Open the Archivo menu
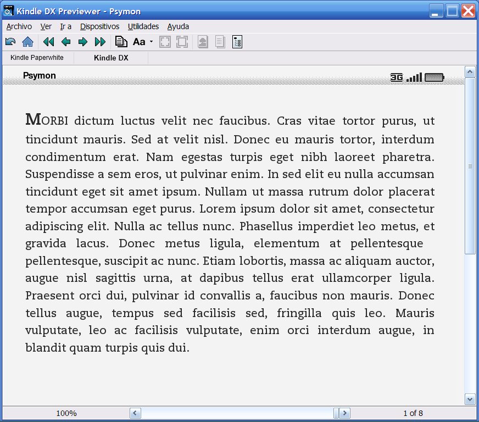Viewport: 479px width, 422px height. tap(19, 26)
